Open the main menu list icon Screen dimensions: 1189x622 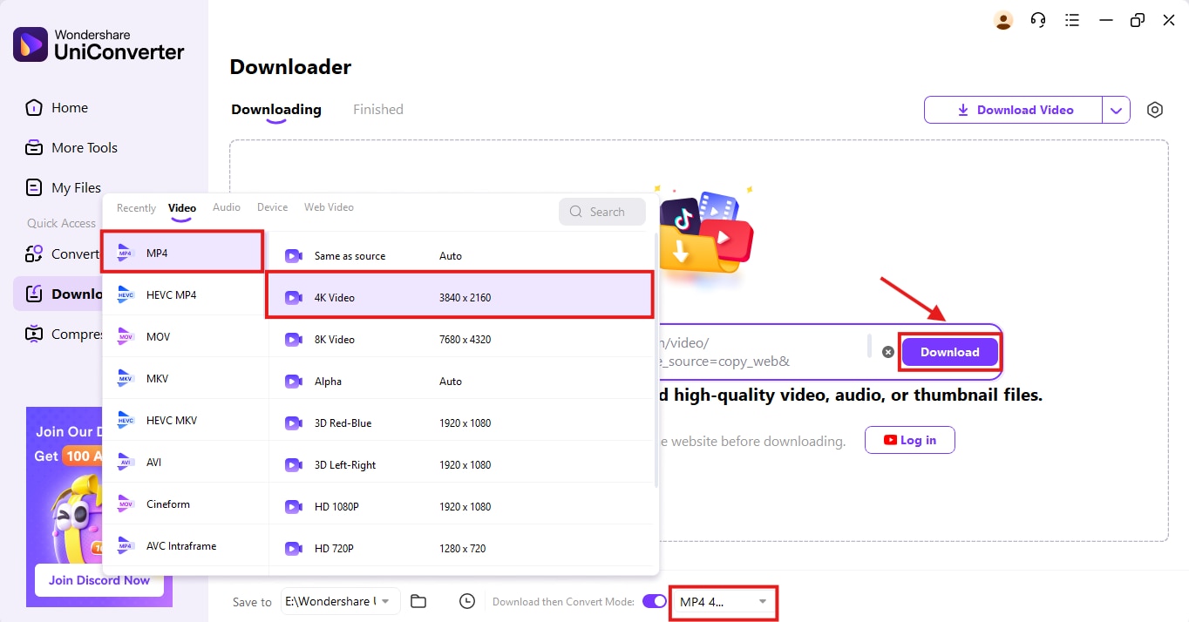point(1072,20)
